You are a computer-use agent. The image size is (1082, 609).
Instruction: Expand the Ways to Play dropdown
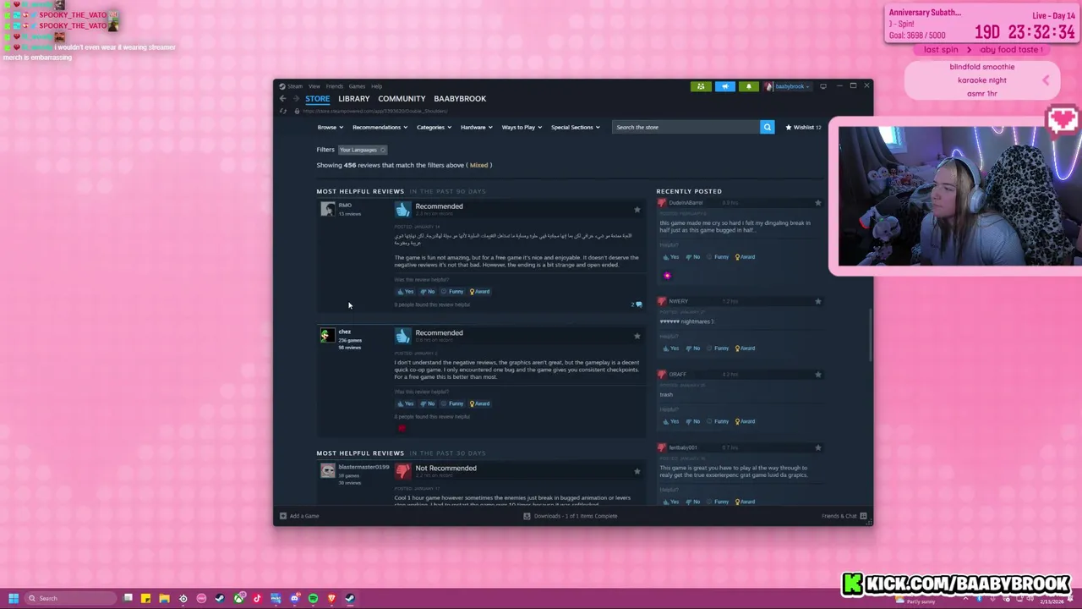[x=522, y=127]
